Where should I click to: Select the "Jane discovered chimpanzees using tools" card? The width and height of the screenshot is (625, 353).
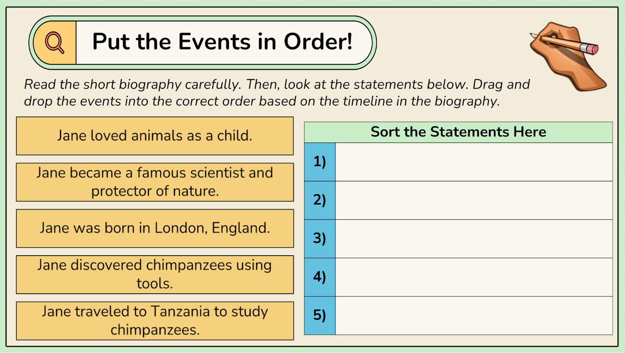point(155,275)
